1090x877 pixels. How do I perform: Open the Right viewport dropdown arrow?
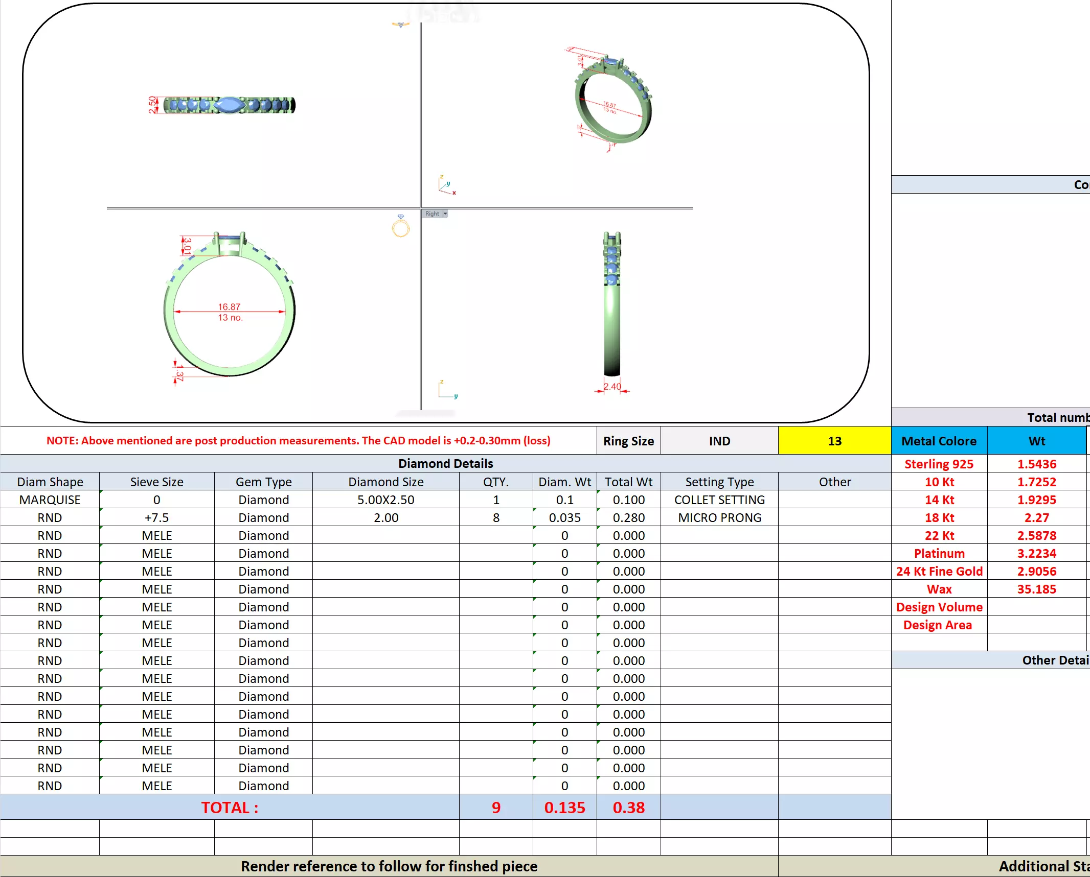pos(445,214)
